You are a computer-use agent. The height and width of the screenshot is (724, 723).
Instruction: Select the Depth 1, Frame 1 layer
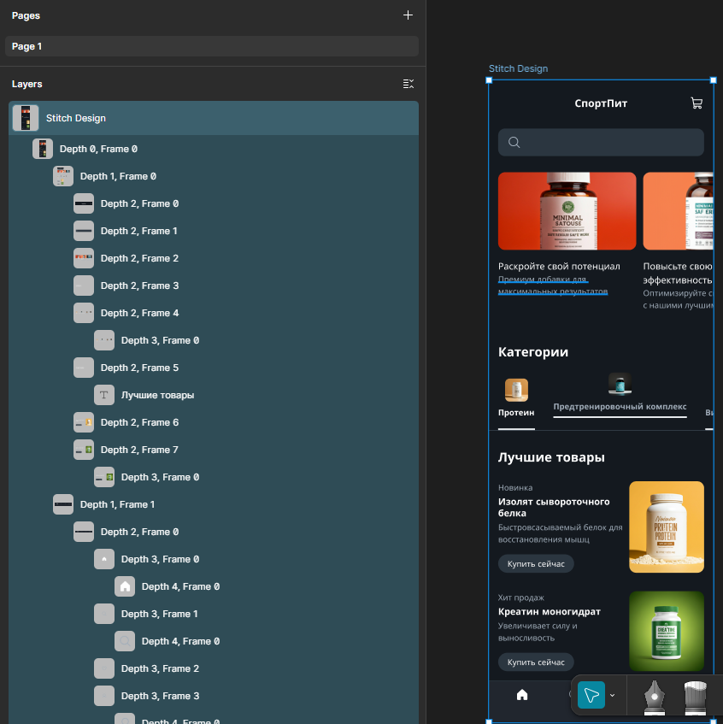pos(214,504)
